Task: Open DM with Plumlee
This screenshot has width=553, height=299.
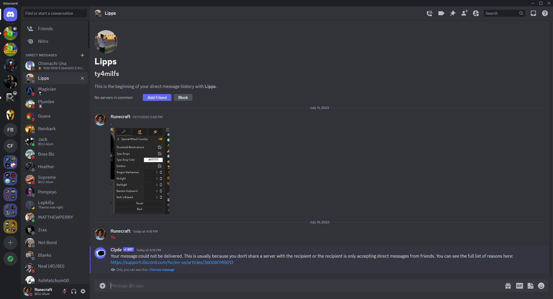Action: tap(55, 103)
